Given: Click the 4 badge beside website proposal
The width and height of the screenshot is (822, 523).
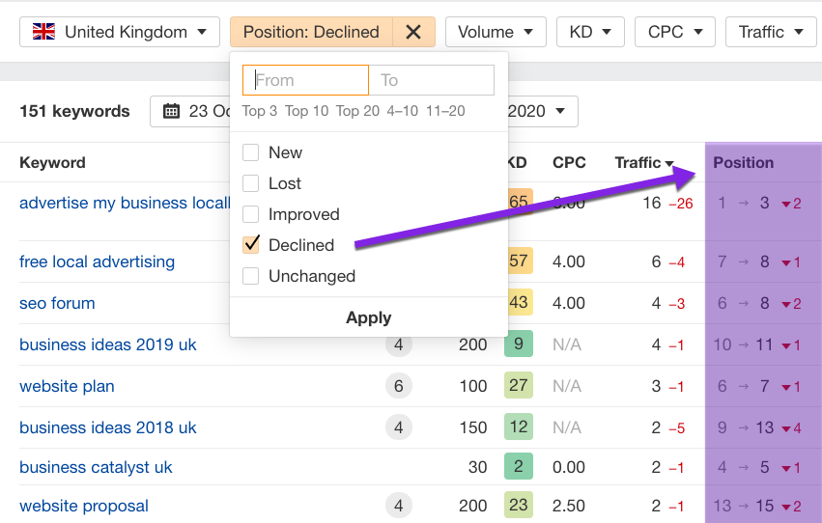Looking at the screenshot, I should point(399,506).
